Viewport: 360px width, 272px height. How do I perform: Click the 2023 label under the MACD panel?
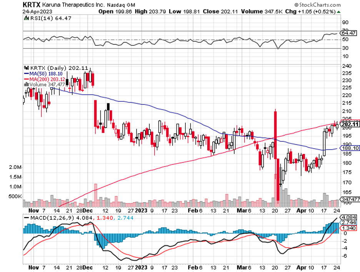point(141,267)
